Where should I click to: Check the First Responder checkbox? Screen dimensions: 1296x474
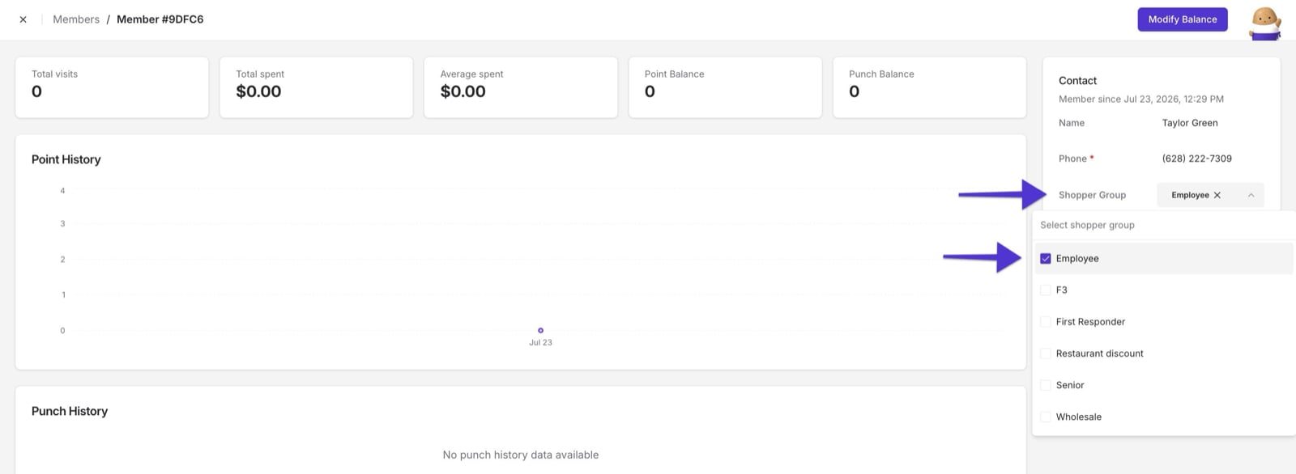(x=1046, y=322)
